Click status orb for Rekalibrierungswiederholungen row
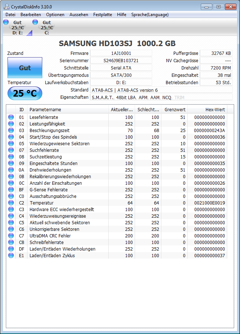Screen dimensions: 240x334 pos(11,177)
